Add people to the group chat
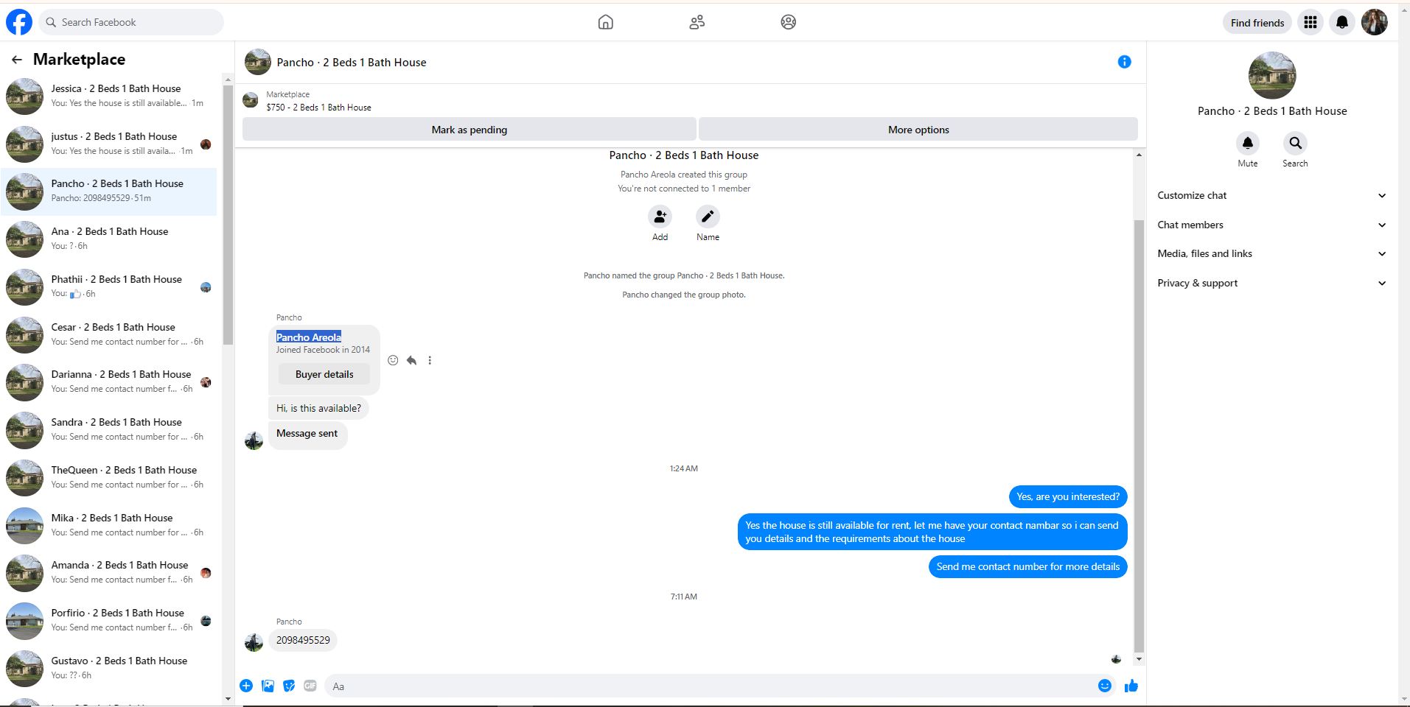1410x707 pixels. 660,217
